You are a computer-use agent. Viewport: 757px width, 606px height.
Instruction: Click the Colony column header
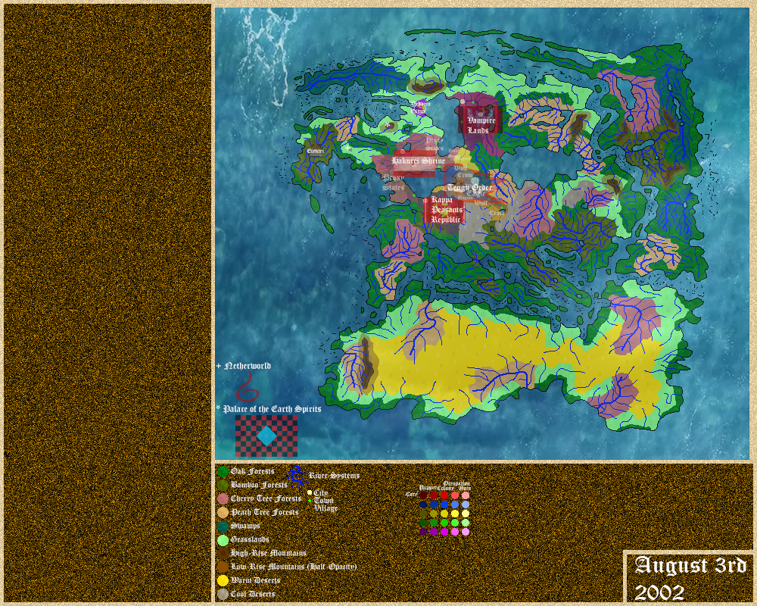(446, 489)
